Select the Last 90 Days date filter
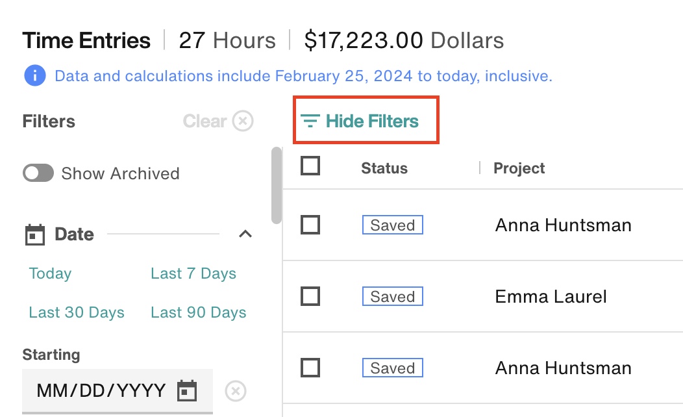The width and height of the screenshot is (683, 417). pos(198,312)
